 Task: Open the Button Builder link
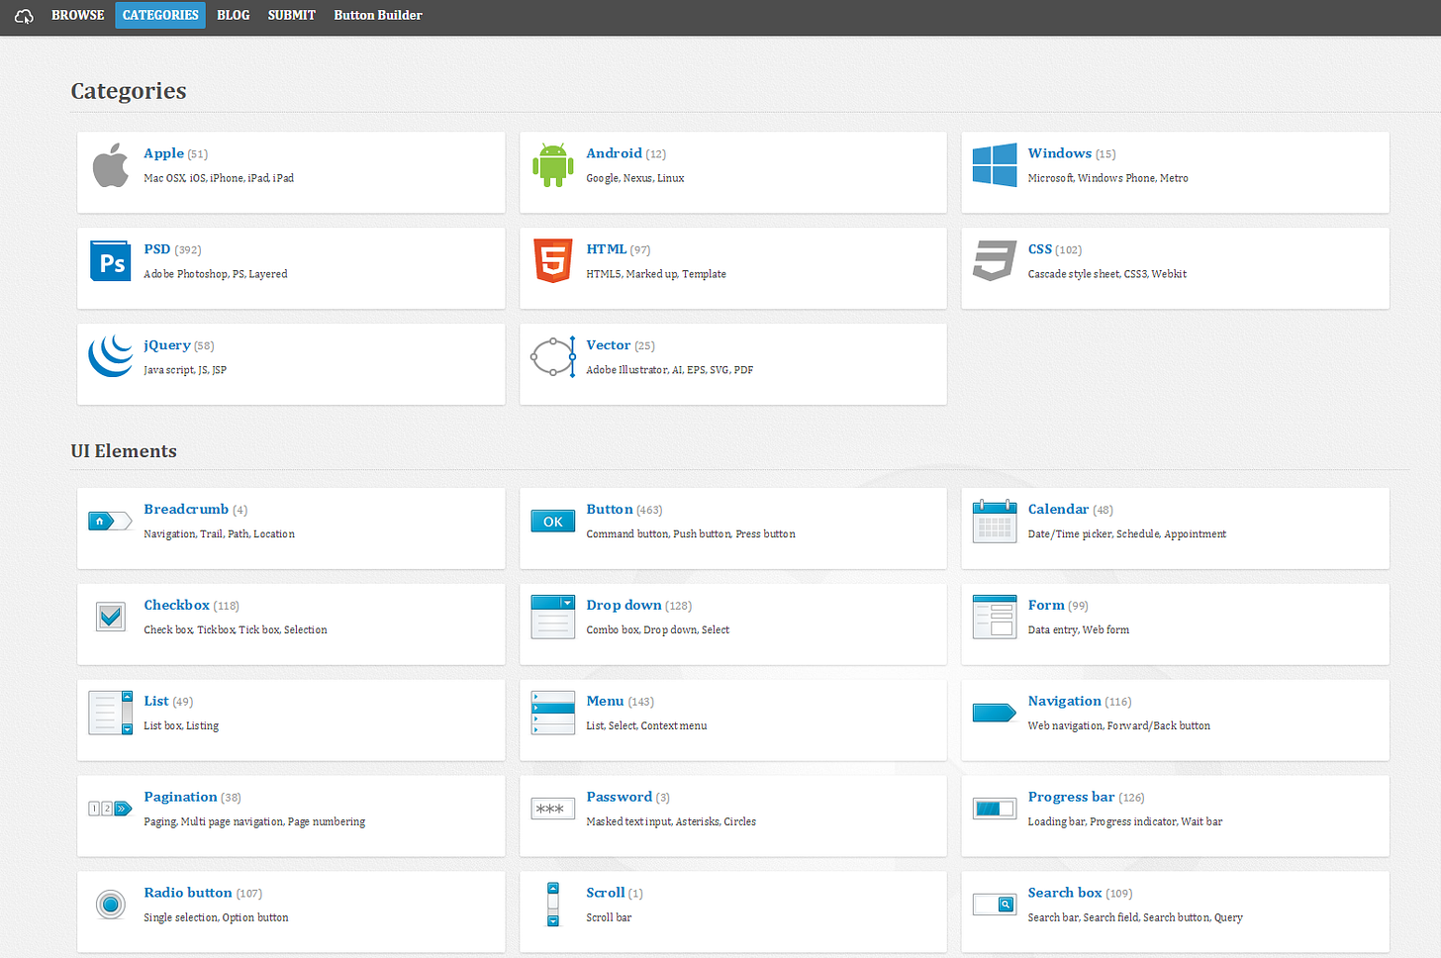[x=378, y=15]
